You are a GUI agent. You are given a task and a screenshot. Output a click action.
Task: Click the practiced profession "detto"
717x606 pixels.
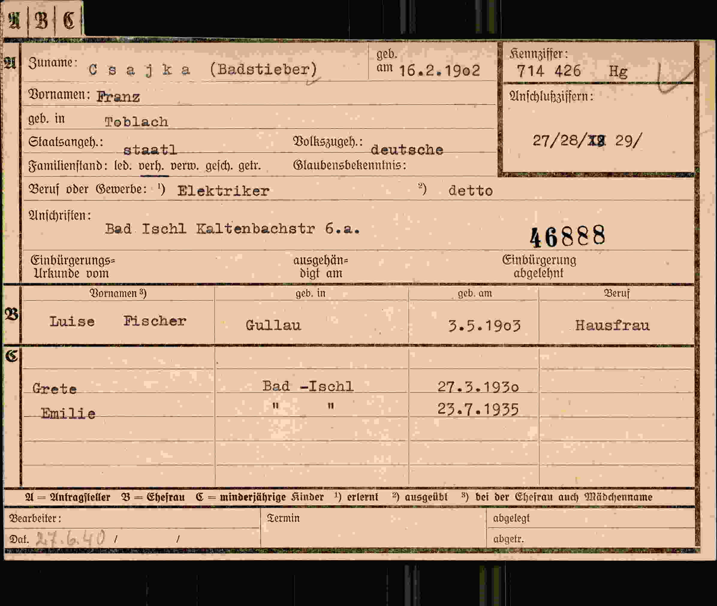[471, 191]
